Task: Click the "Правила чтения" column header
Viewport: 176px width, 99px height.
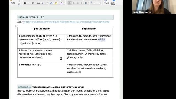Action: pos(41,29)
